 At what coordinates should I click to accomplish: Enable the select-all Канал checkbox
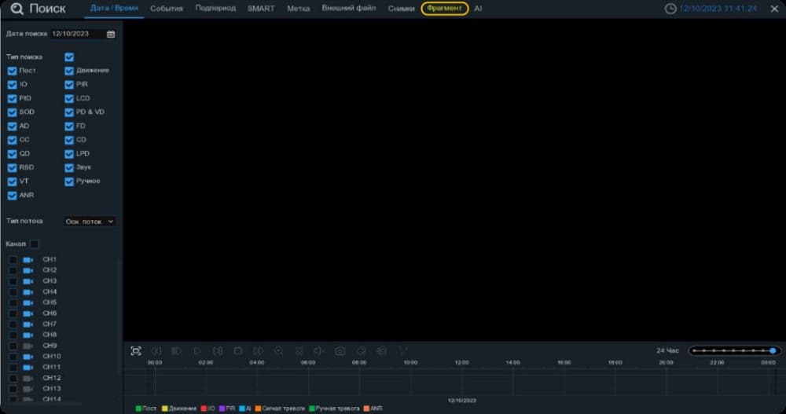pos(34,244)
